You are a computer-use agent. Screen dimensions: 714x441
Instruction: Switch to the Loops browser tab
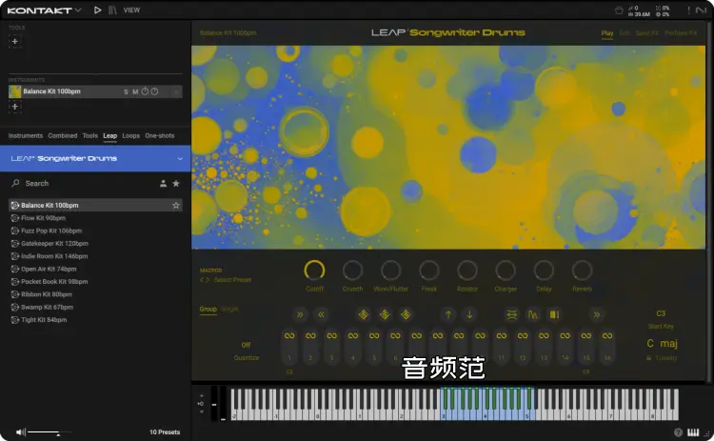(x=130, y=136)
